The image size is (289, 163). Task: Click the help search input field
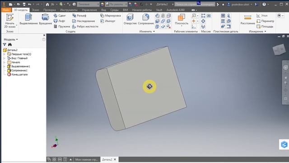click(195, 4)
